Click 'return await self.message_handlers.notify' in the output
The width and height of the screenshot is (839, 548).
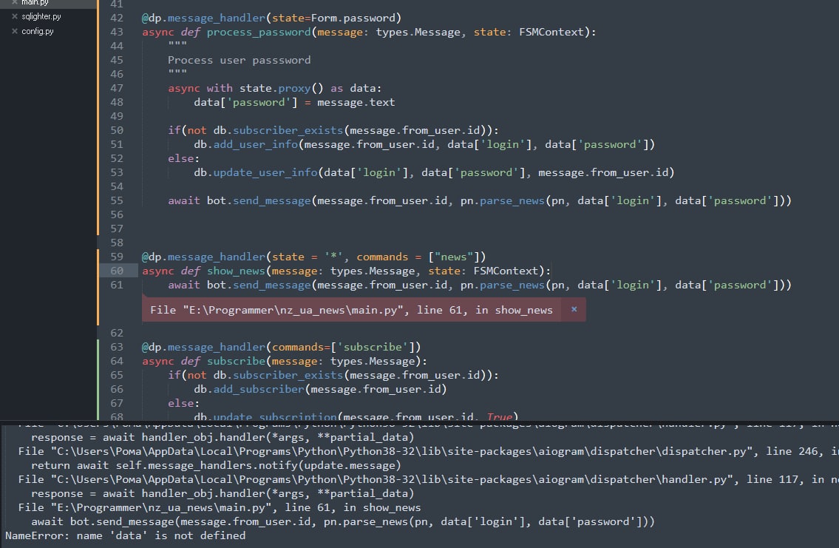pyautogui.click(x=216, y=465)
